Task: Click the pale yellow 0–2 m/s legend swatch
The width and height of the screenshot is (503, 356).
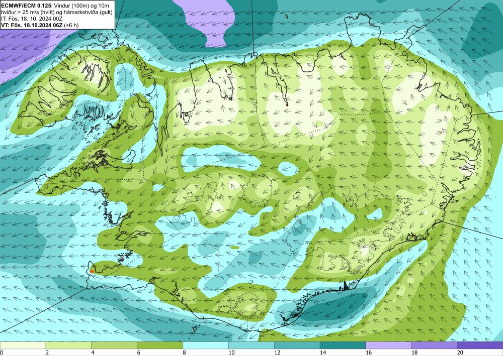Action: pyautogui.click(x=23, y=345)
